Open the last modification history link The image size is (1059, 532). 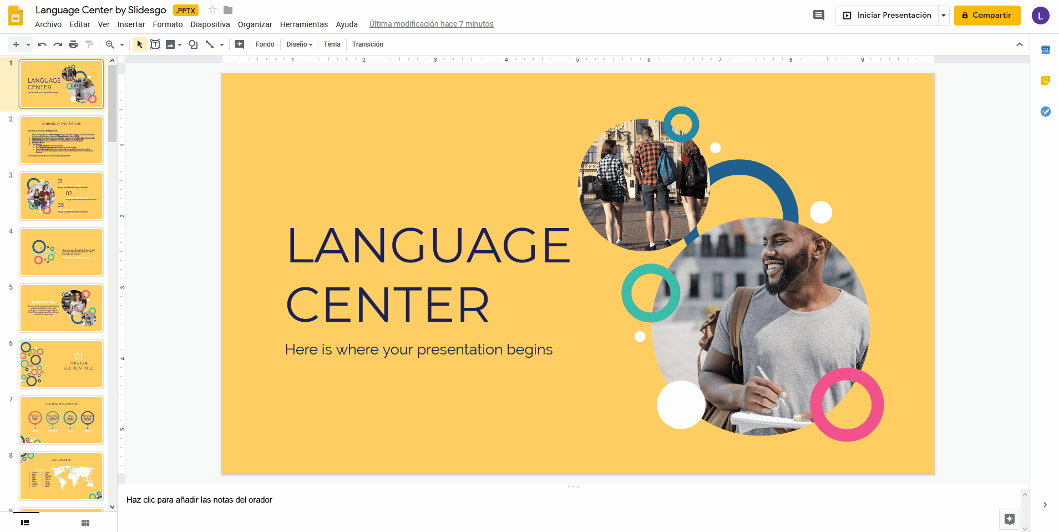432,24
